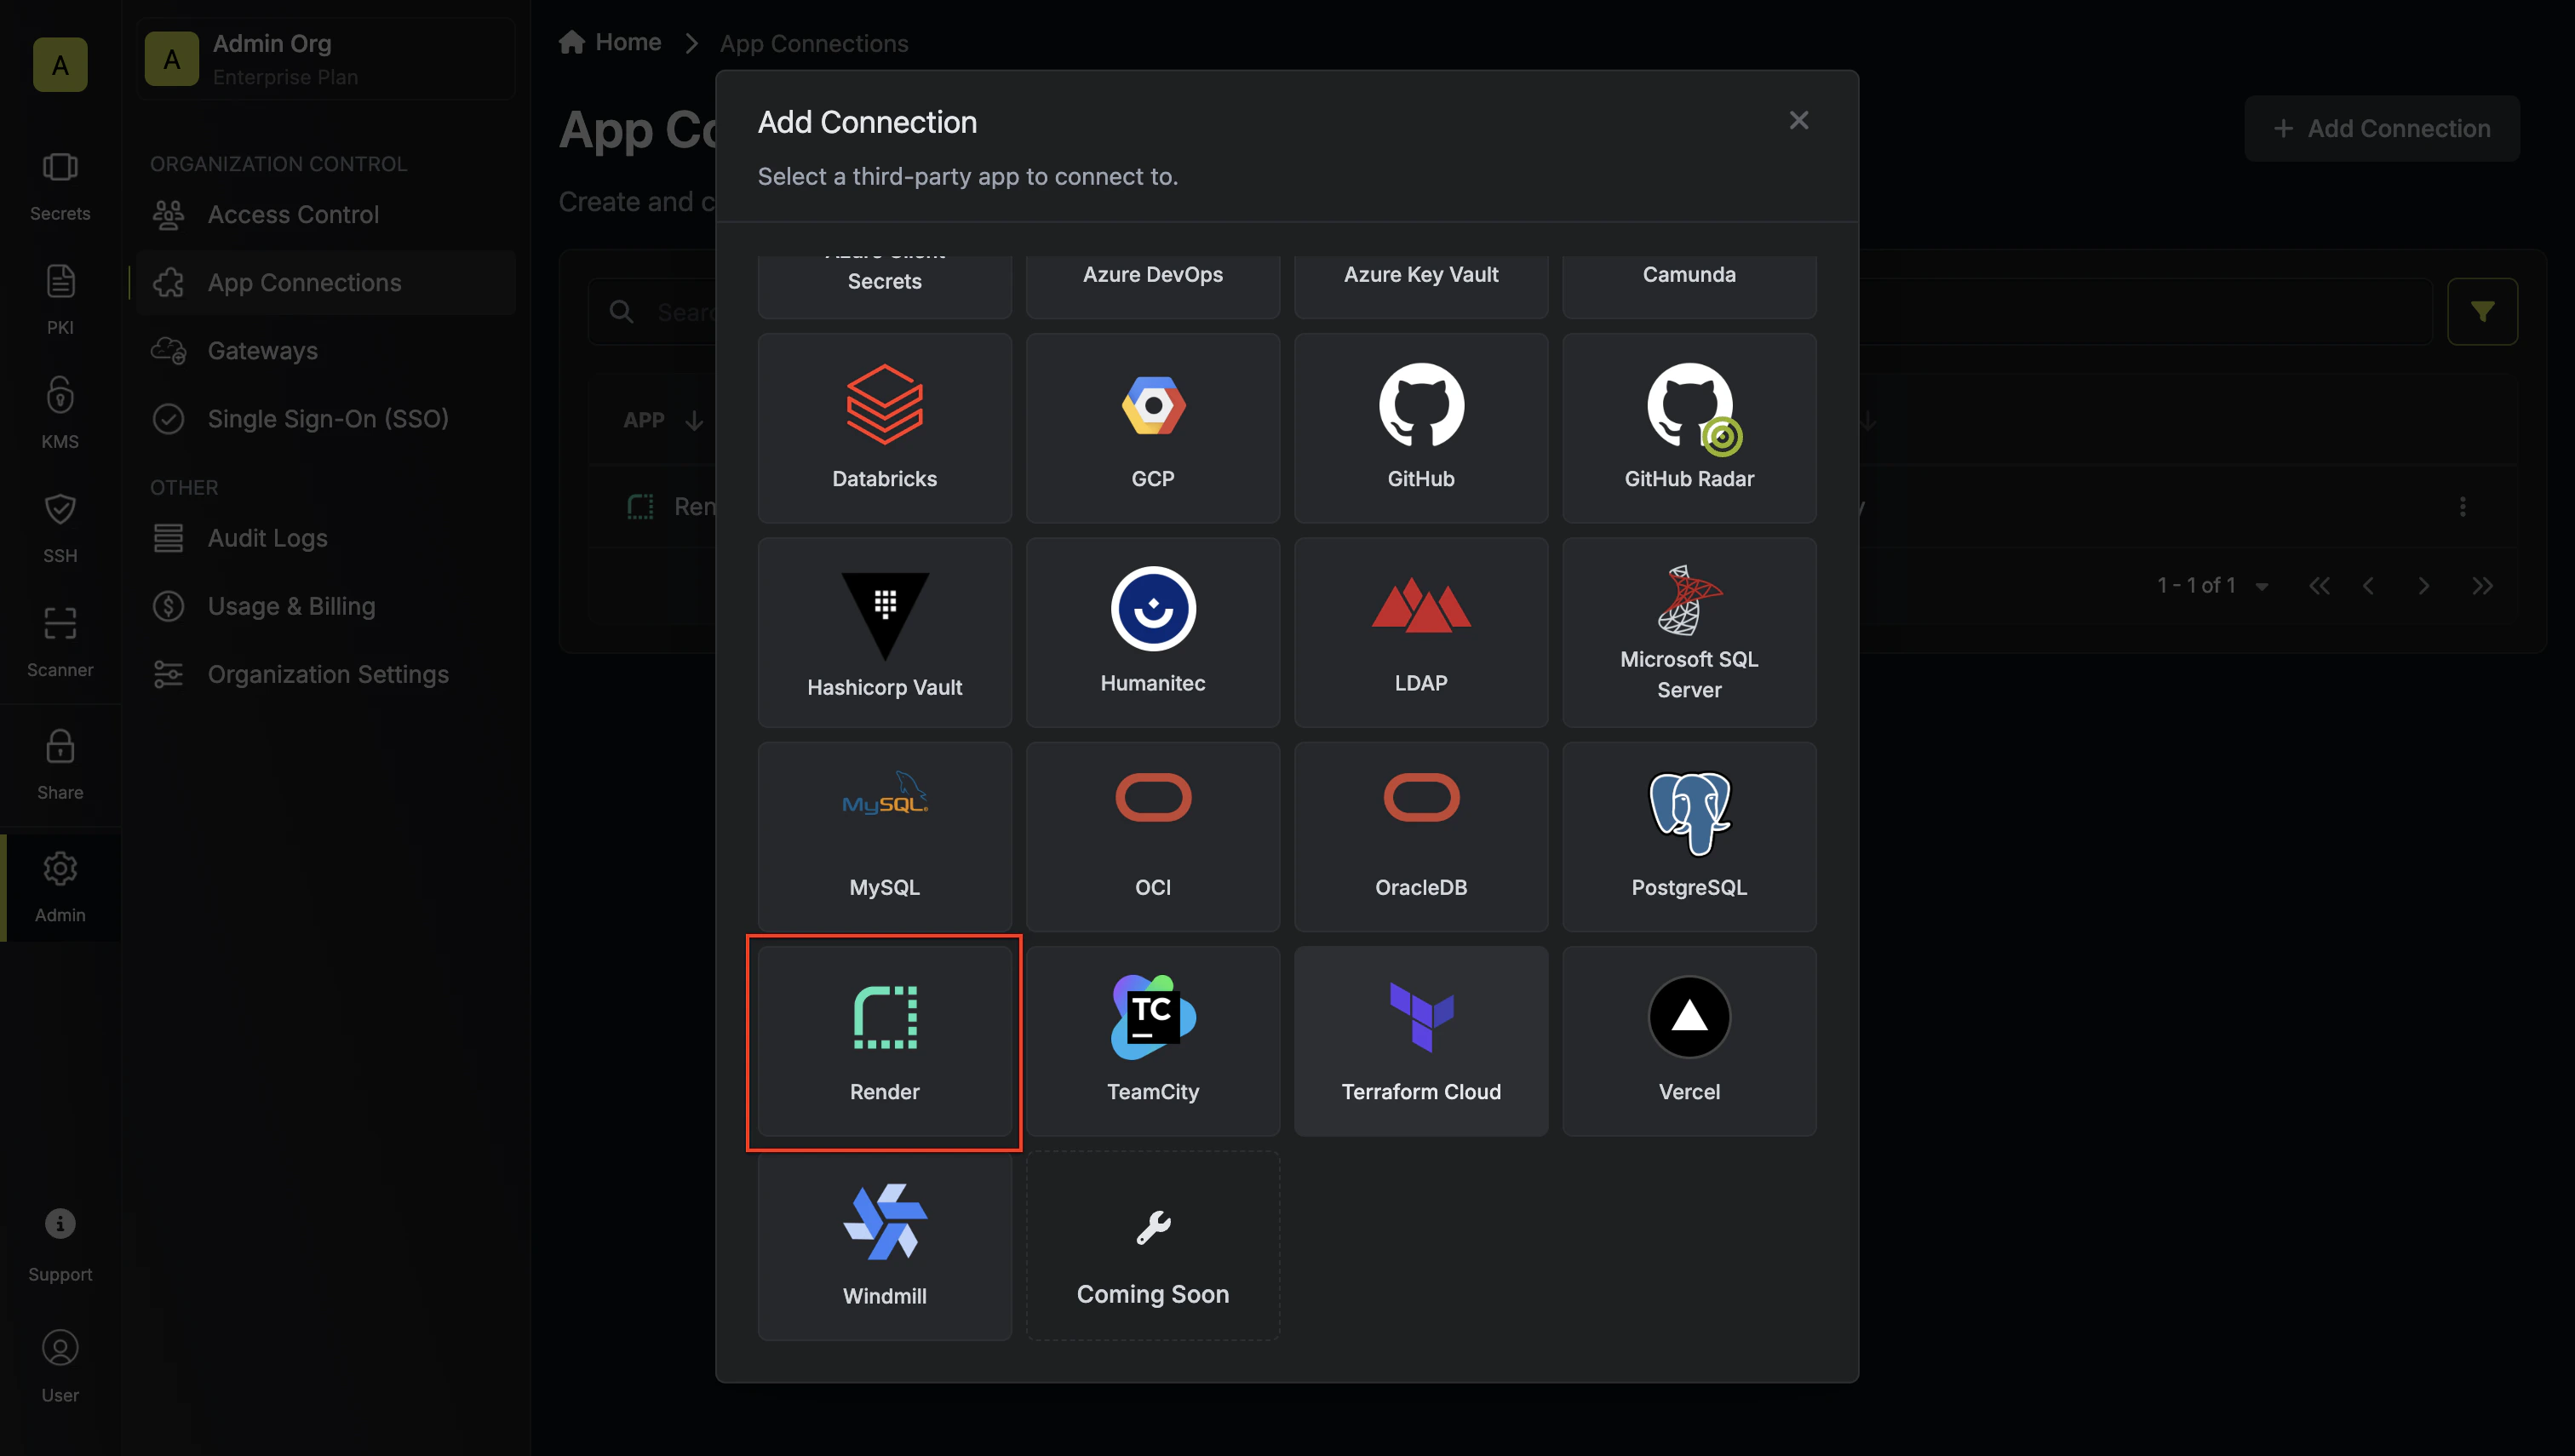Screen dimensions: 2575x1456
Task: Pick the GitHub connection tile
Action: coord(1420,428)
